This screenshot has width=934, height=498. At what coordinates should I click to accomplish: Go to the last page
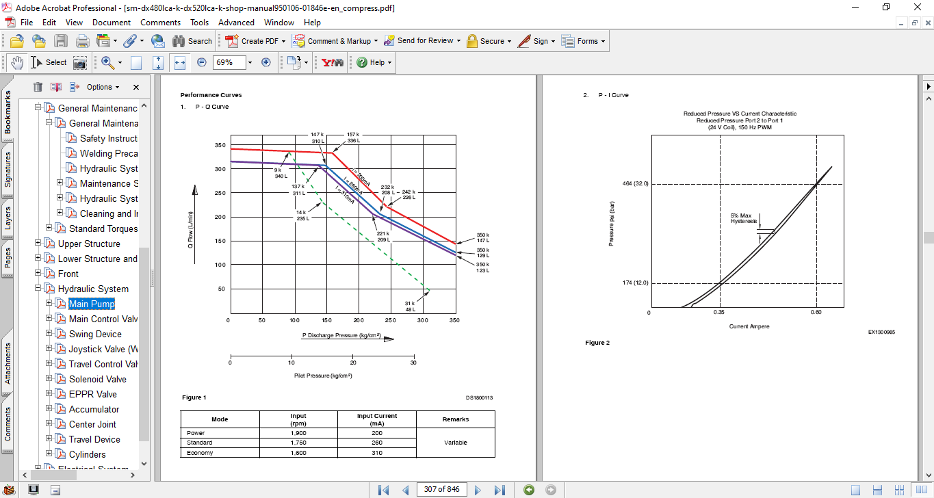[x=500, y=490]
